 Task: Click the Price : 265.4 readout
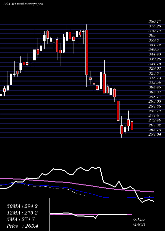point(22,226)
